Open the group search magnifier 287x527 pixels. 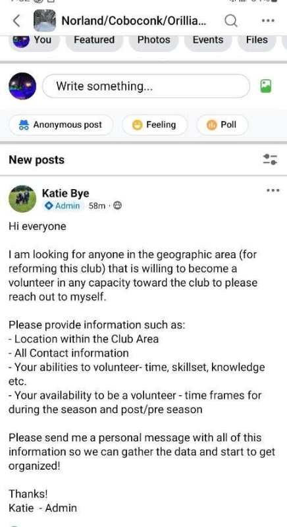(x=230, y=21)
